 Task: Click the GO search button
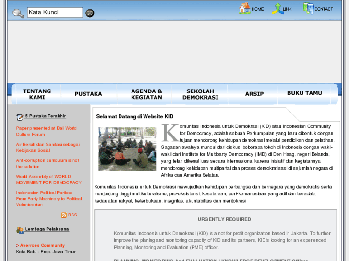(90, 13)
